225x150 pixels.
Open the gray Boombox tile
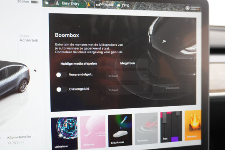point(146,128)
